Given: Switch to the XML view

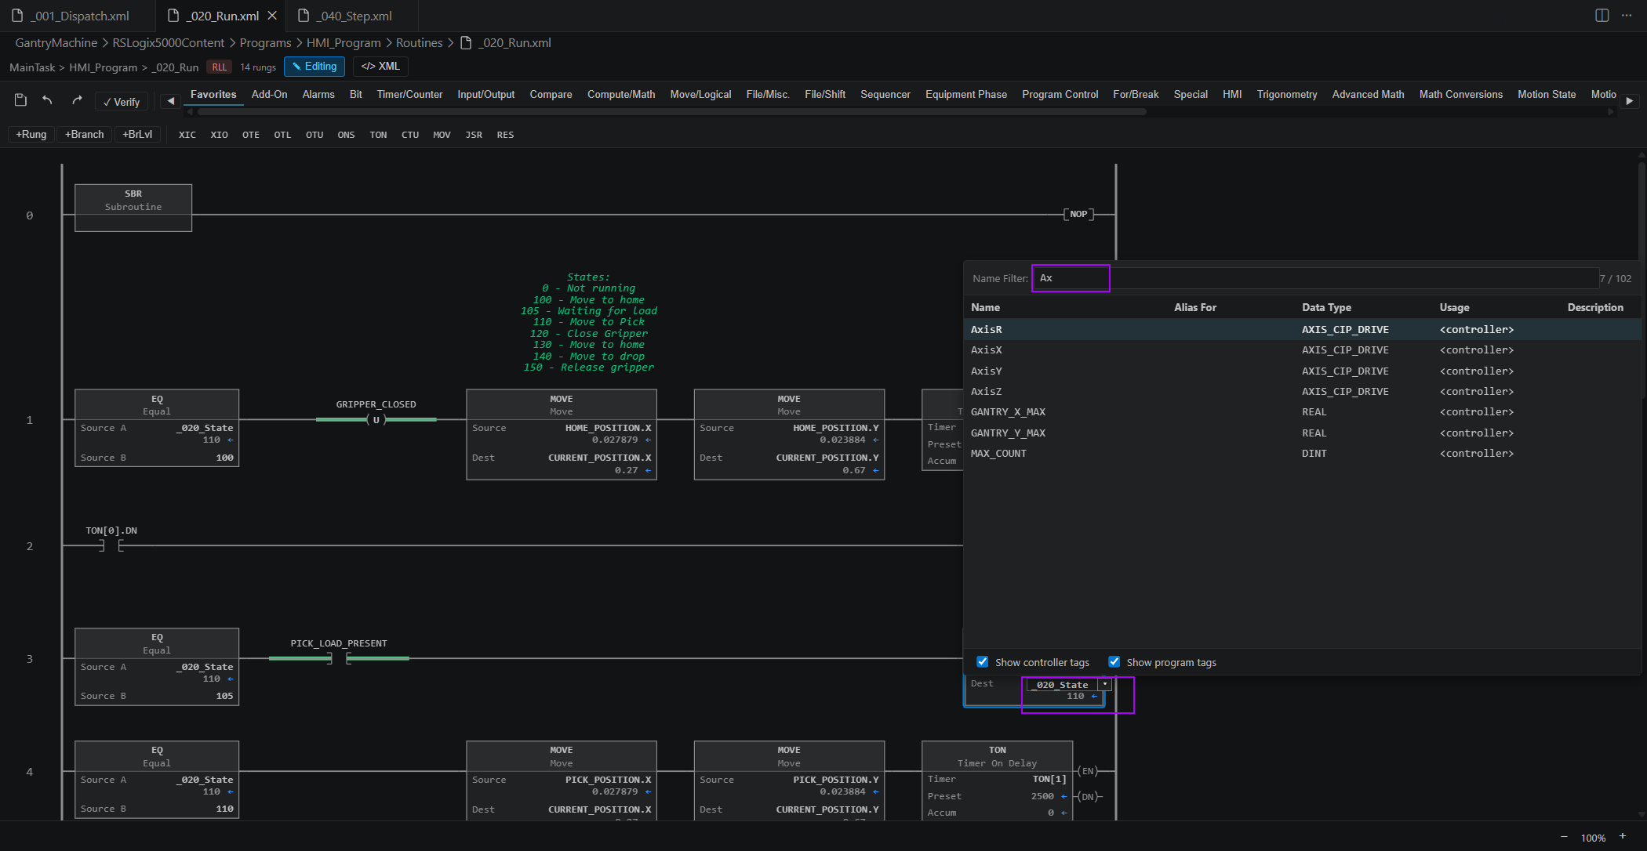Looking at the screenshot, I should pos(380,67).
